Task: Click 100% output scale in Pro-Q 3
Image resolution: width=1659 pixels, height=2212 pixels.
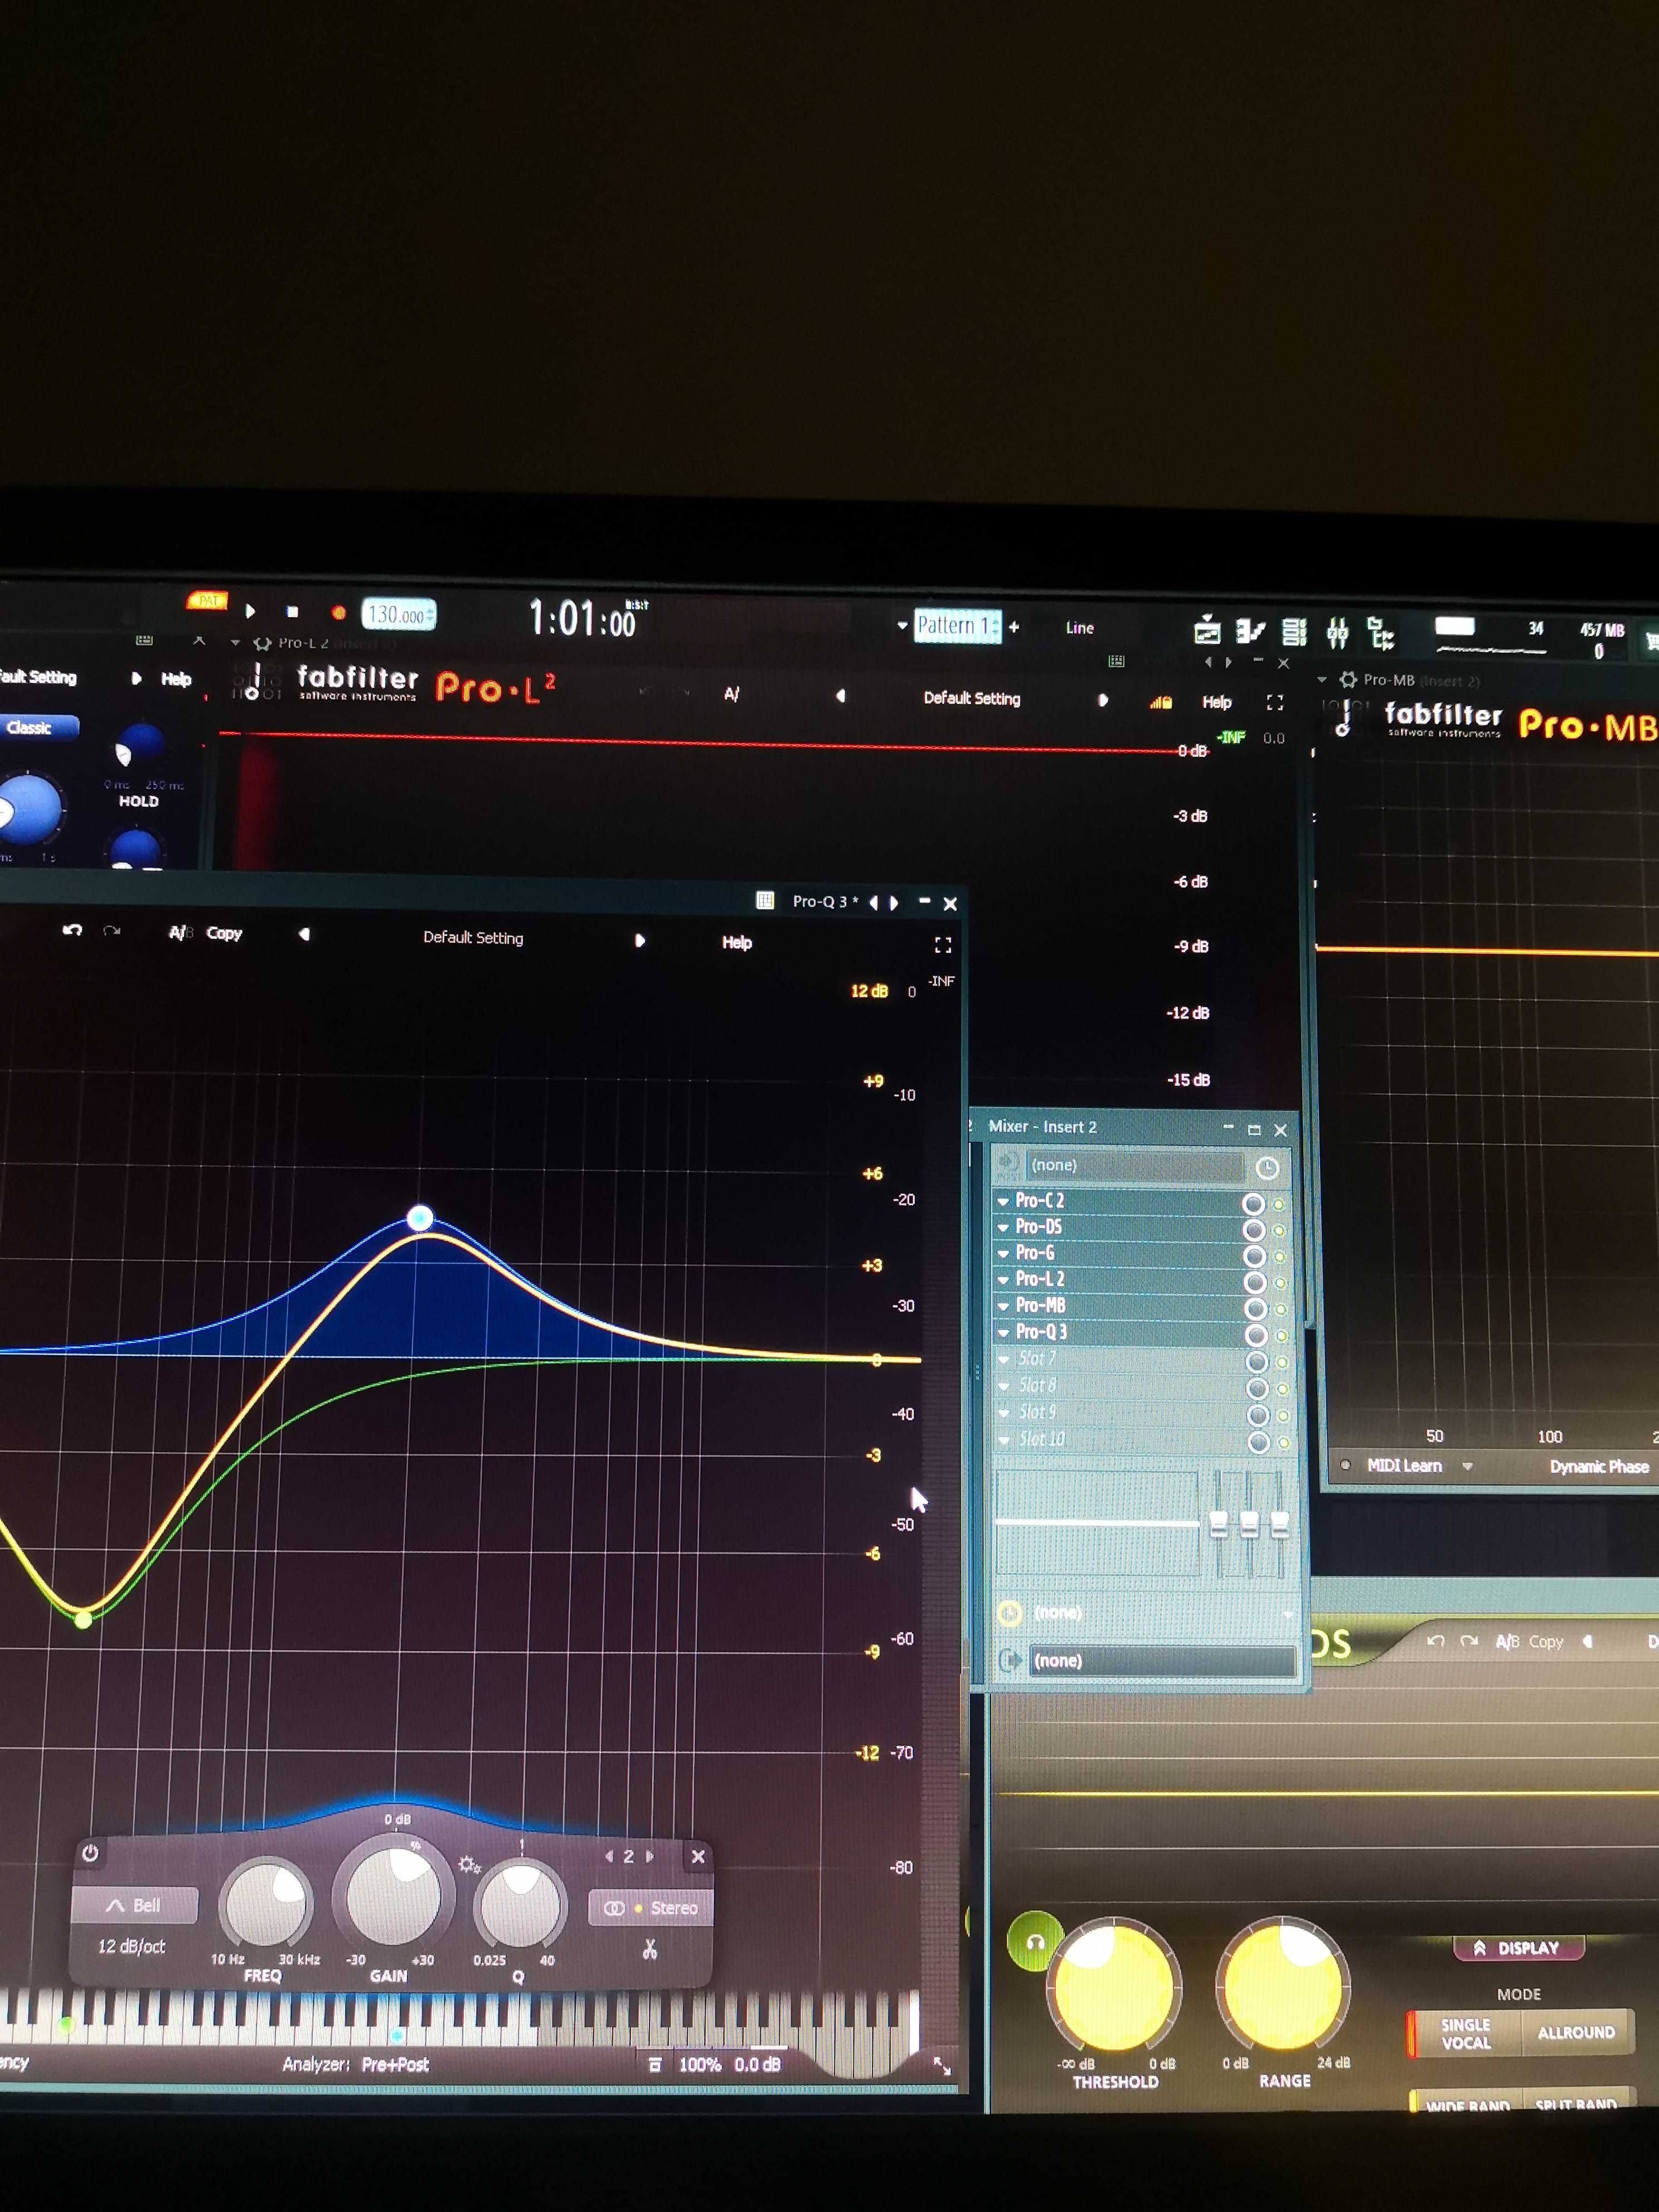Action: tap(700, 2064)
